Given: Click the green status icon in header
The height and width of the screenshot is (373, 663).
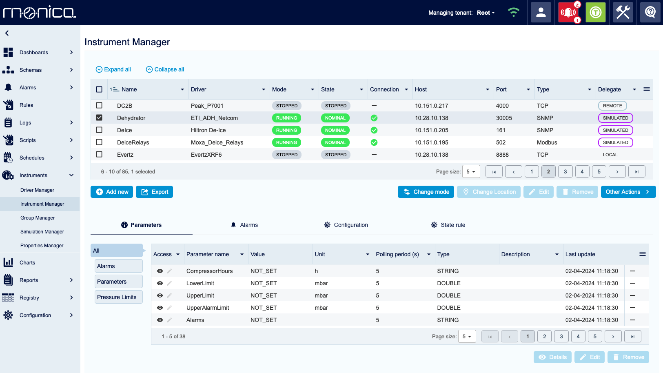Looking at the screenshot, I should 595,12.
